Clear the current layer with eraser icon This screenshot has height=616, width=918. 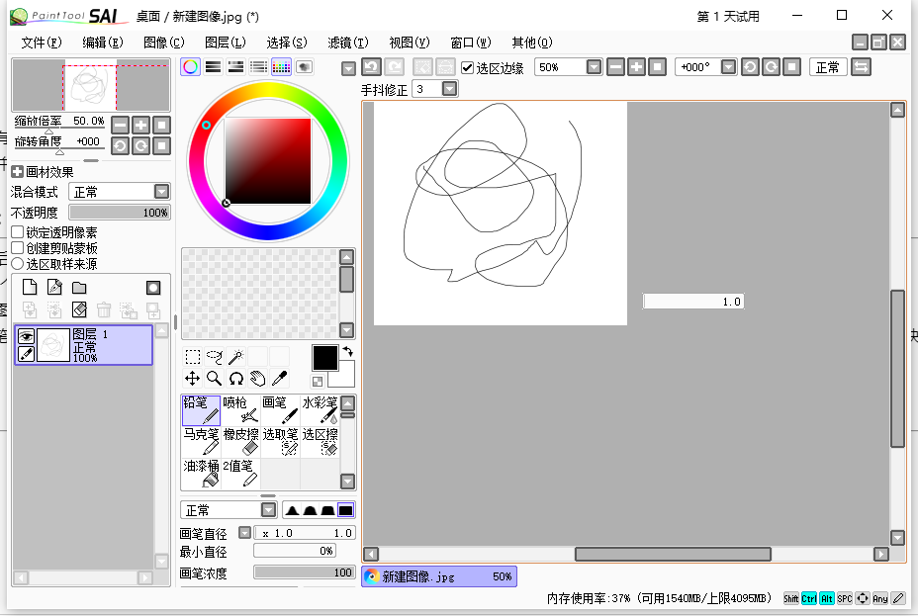point(79,309)
